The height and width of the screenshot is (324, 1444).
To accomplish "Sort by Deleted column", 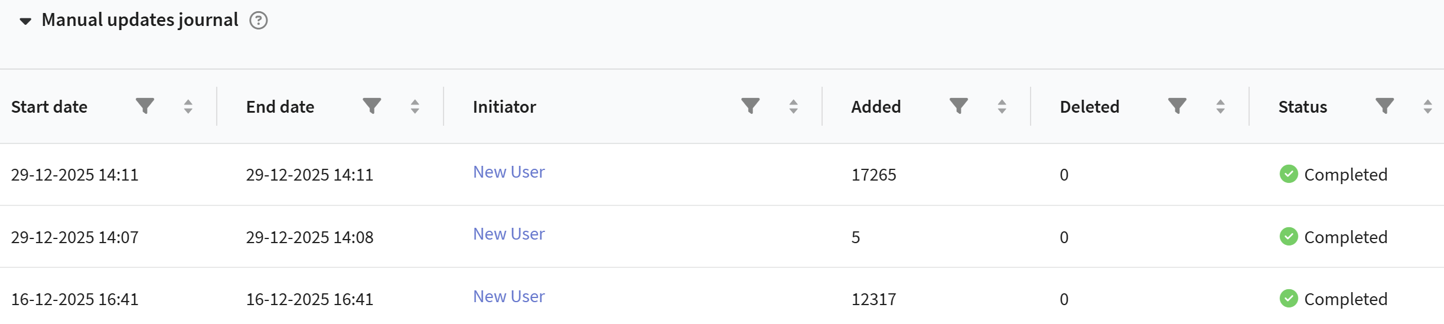I will [1220, 107].
